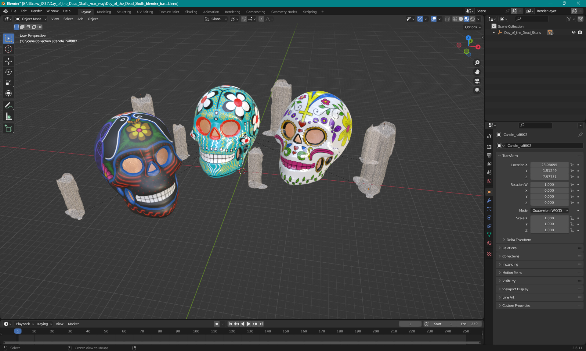Open the viewport Add menu
The height and width of the screenshot is (351, 586).
point(80,19)
